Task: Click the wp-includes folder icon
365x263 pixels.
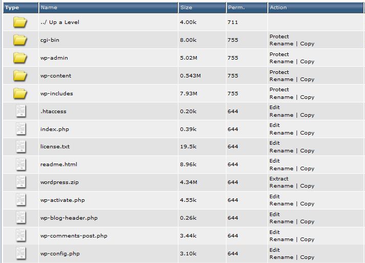Action: click(20, 93)
